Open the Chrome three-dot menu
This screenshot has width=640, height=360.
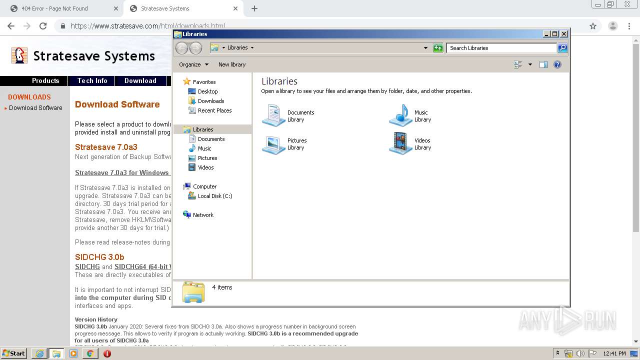click(x=629, y=26)
